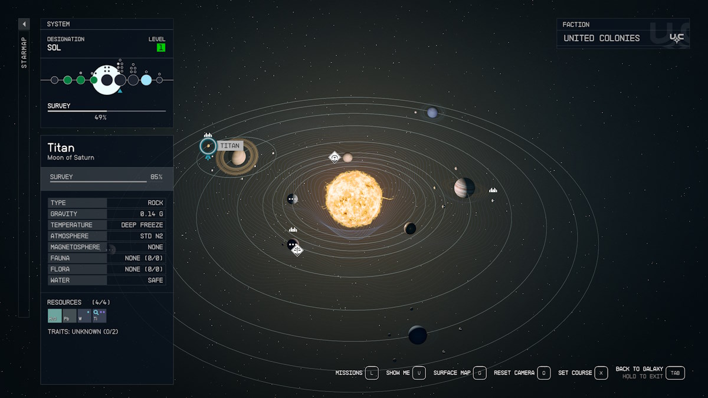Go Back to Galaxy view

[638, 369]
